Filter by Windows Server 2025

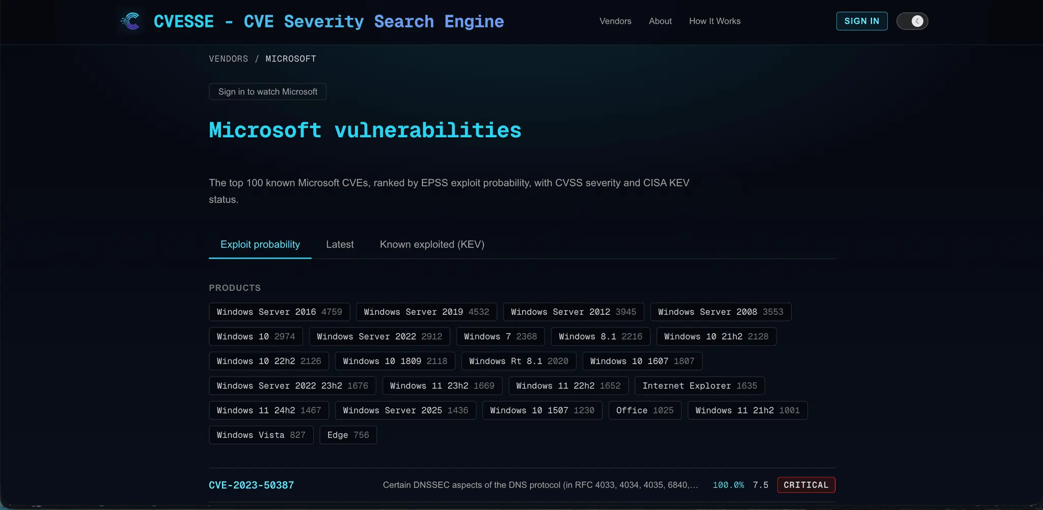click(405, 410)
